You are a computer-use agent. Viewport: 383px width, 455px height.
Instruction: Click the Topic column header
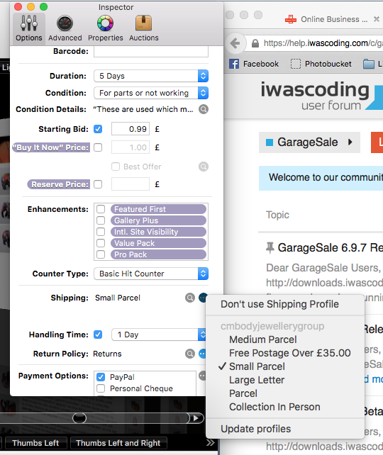tap(277, 215)
